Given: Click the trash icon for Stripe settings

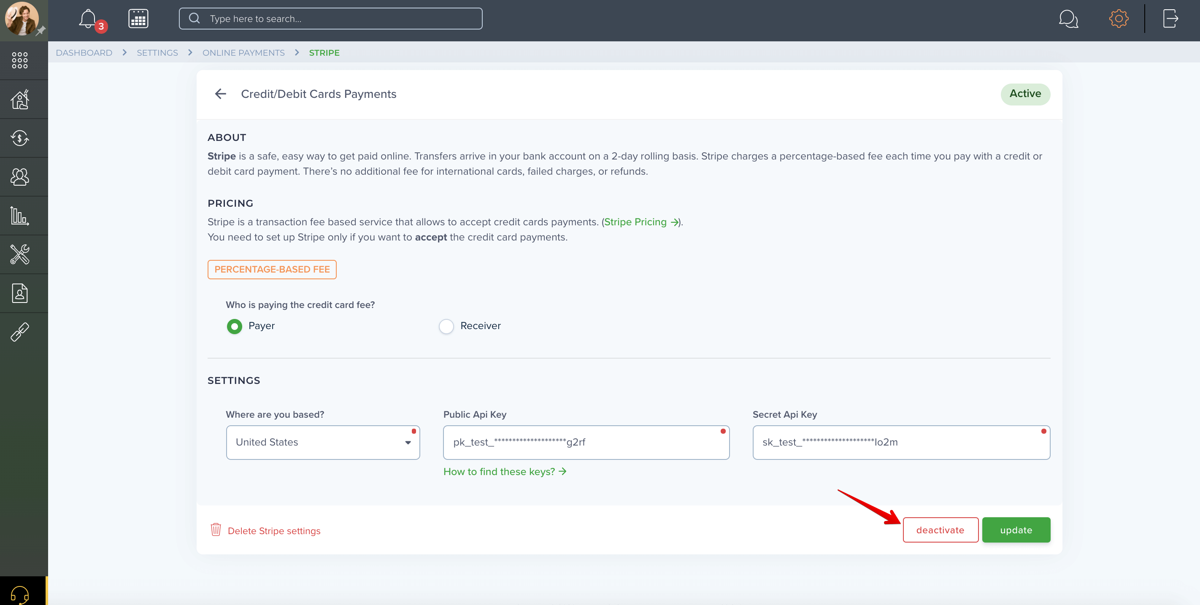Looking at the screenshot, I should (x=216, y=529).
